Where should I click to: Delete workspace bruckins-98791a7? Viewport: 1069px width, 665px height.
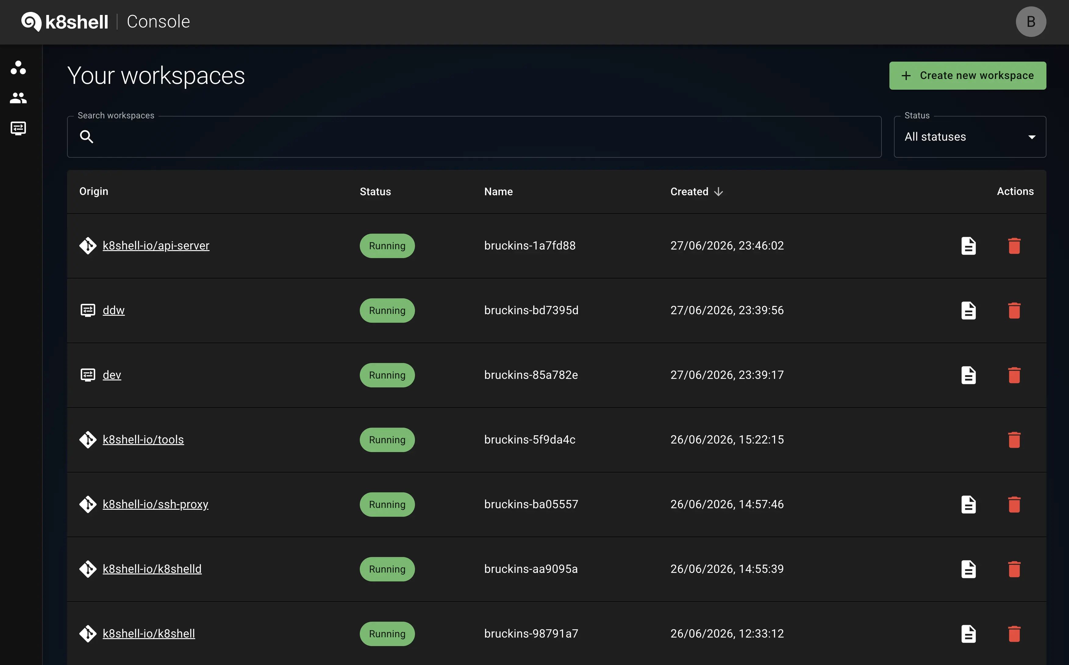(1014, 634)
